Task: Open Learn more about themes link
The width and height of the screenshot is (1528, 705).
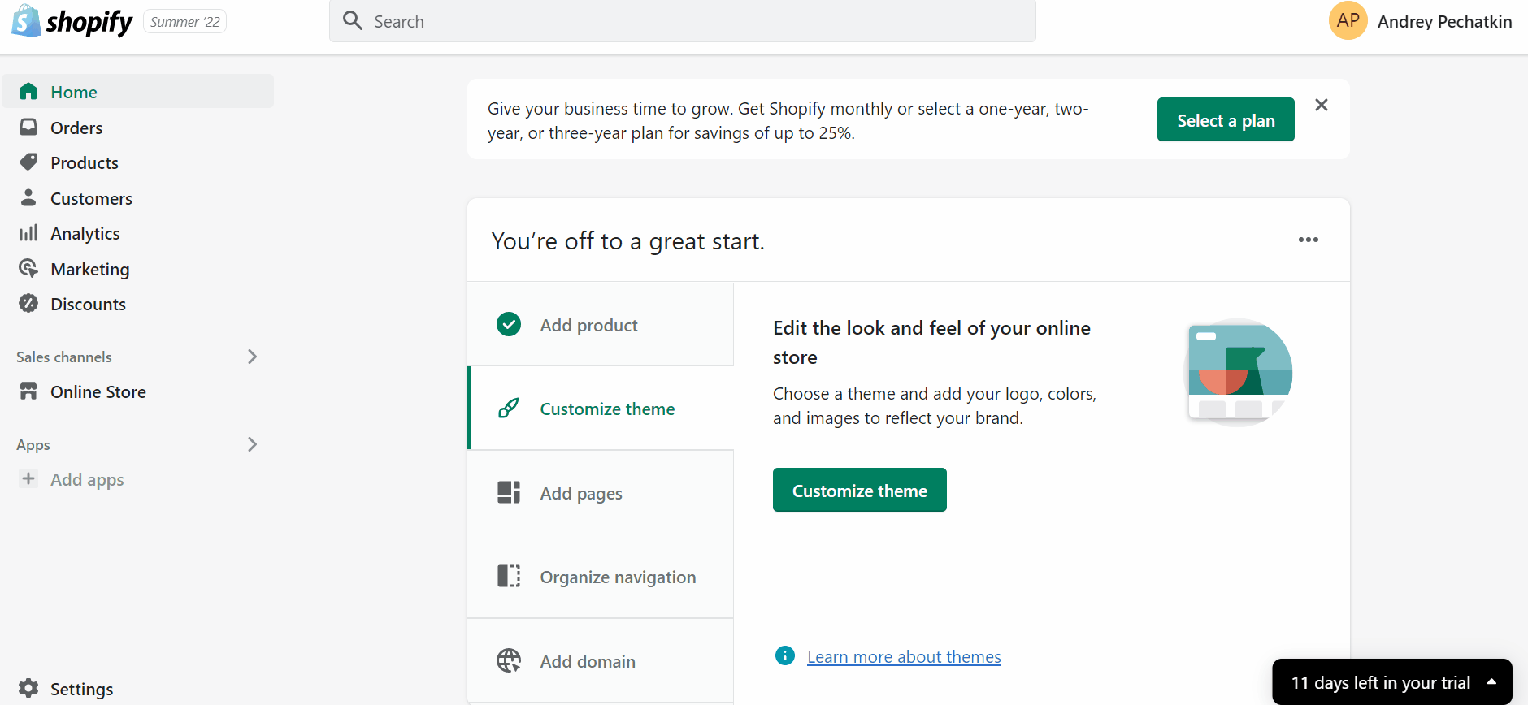Action: click(904, 656)
